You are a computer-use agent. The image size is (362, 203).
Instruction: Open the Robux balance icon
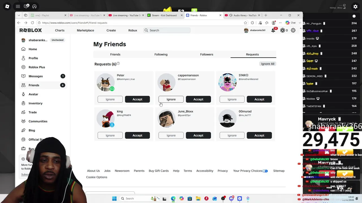point(283,30)
